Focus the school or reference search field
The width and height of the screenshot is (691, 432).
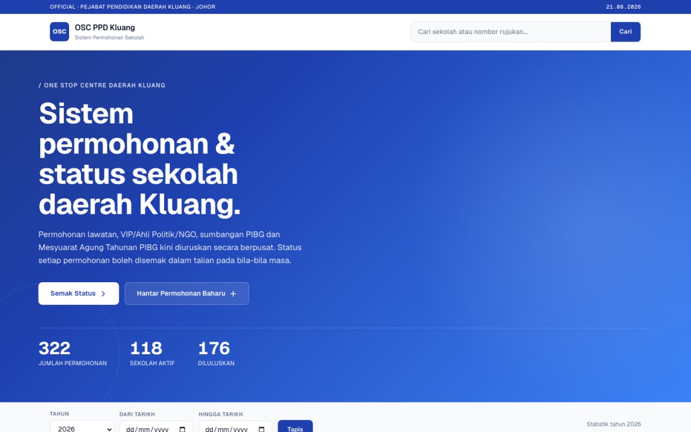point(511,32)
